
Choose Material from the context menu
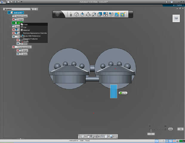tap(34, 30)
